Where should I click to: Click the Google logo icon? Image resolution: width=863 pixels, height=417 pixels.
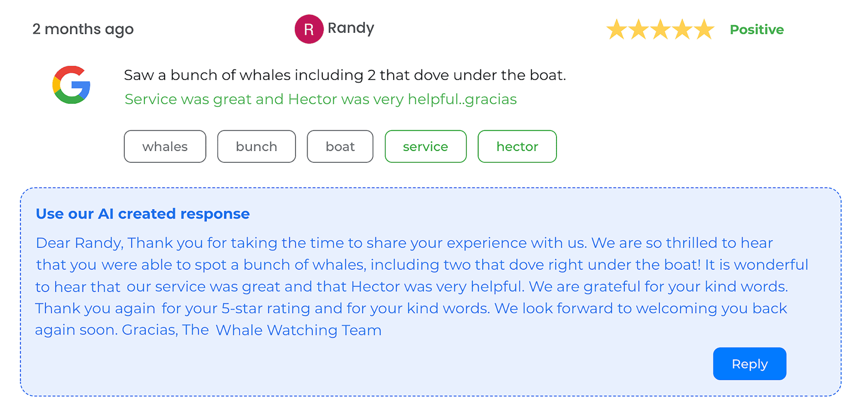71,85
